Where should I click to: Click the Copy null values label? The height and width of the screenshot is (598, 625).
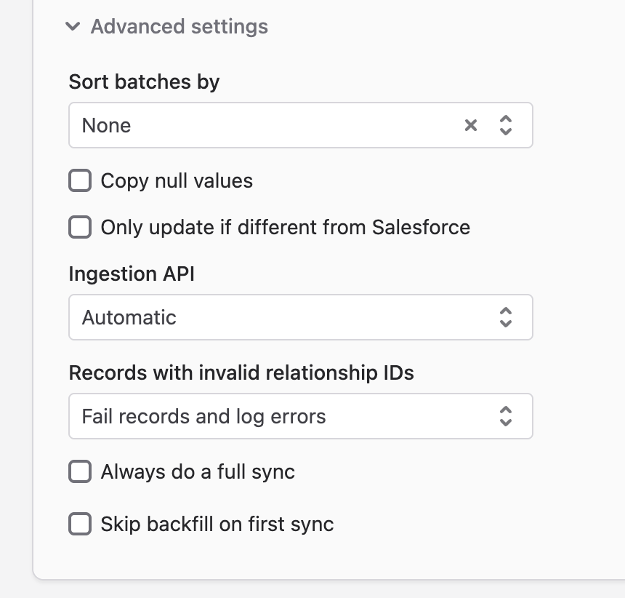[x=177, y=180]
